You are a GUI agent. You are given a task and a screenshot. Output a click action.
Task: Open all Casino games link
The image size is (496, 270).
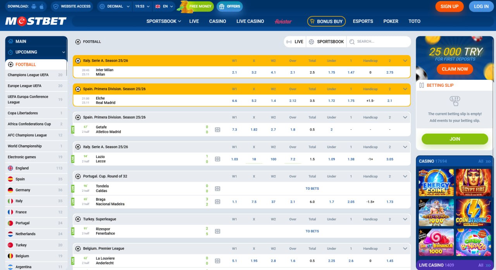click(x=484, y=161)
